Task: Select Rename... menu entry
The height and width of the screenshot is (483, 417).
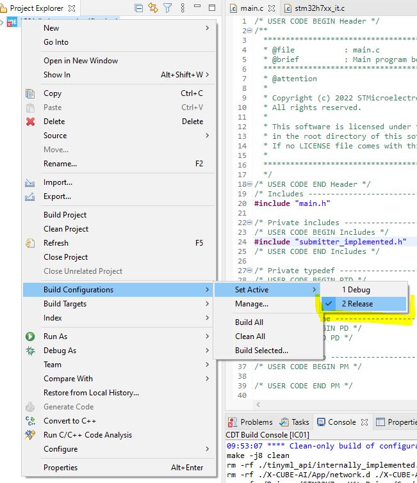Action: point(119,164)
